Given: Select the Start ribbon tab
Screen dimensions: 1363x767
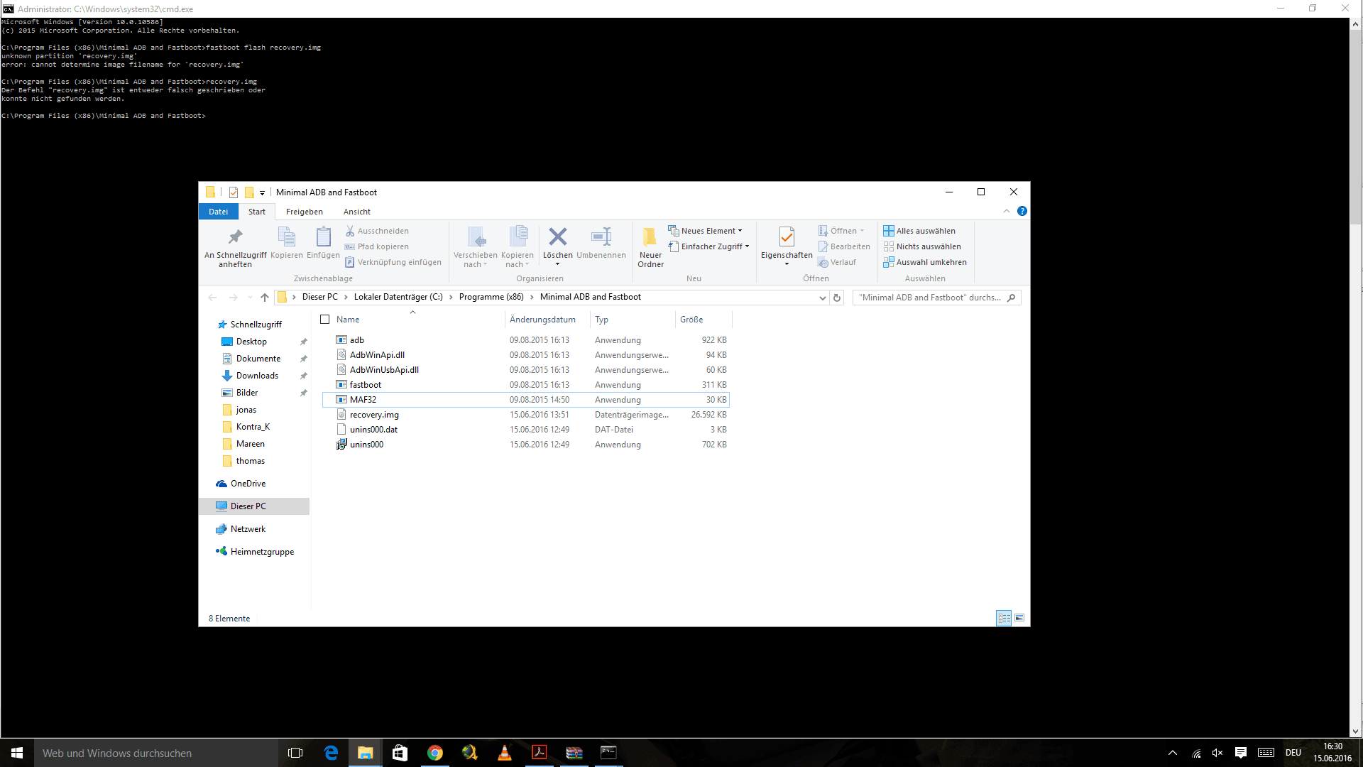Looking at the screenshot, I should [257, 212].
